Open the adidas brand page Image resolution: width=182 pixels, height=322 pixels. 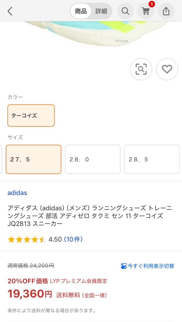(17, 193)
